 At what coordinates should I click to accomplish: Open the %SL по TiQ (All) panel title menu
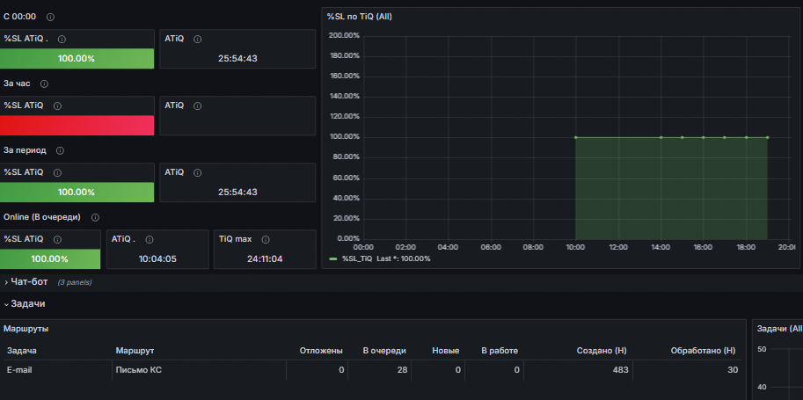(359, 17)
